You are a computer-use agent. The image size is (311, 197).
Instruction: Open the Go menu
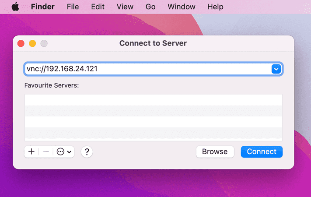tap(150, 7)
